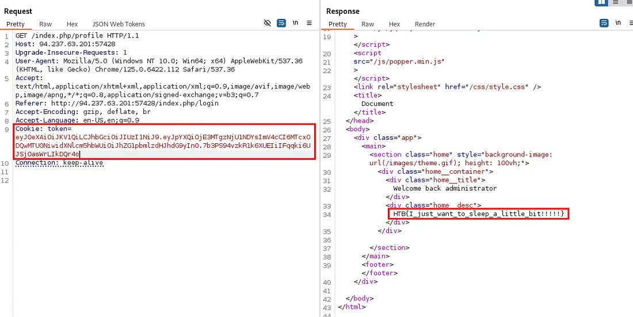Open JSON Web Tokens tab
The height and width of the screenshot is (317, 633).
coord(119,24)
